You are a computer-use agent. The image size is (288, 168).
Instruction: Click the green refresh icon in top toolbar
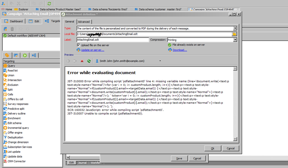(49, 3)
